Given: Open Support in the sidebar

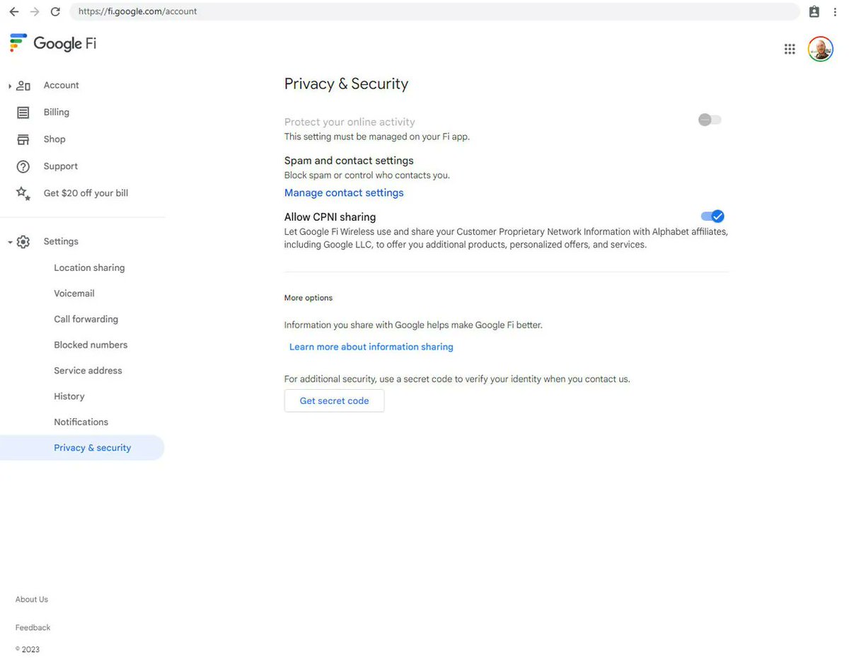Looking at the screenshot, I should tap(61, 166).
